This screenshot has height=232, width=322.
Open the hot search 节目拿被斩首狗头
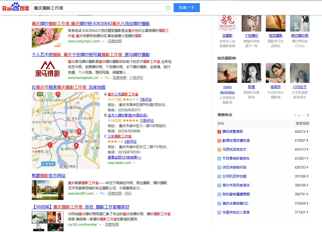click(236, 158)
